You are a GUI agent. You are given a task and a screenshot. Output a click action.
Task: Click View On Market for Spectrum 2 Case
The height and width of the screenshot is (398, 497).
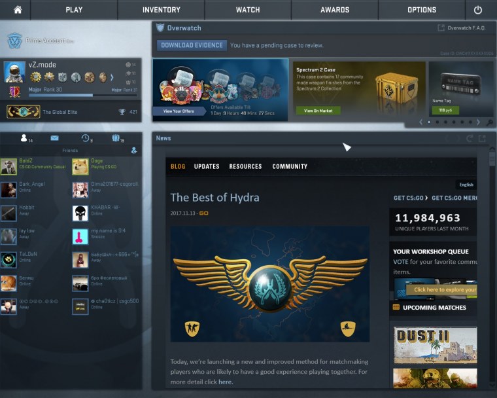(318, 111)
